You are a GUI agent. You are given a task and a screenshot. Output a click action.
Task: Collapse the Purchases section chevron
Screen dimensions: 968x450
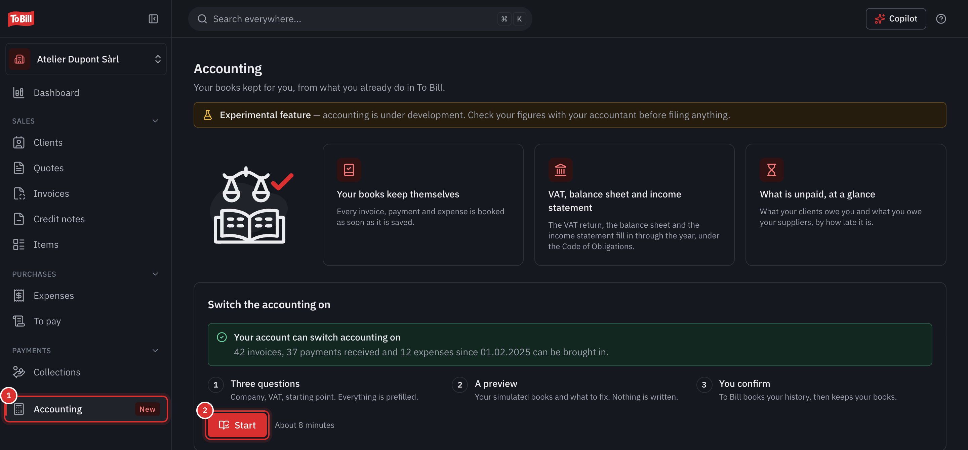point(155,274)
